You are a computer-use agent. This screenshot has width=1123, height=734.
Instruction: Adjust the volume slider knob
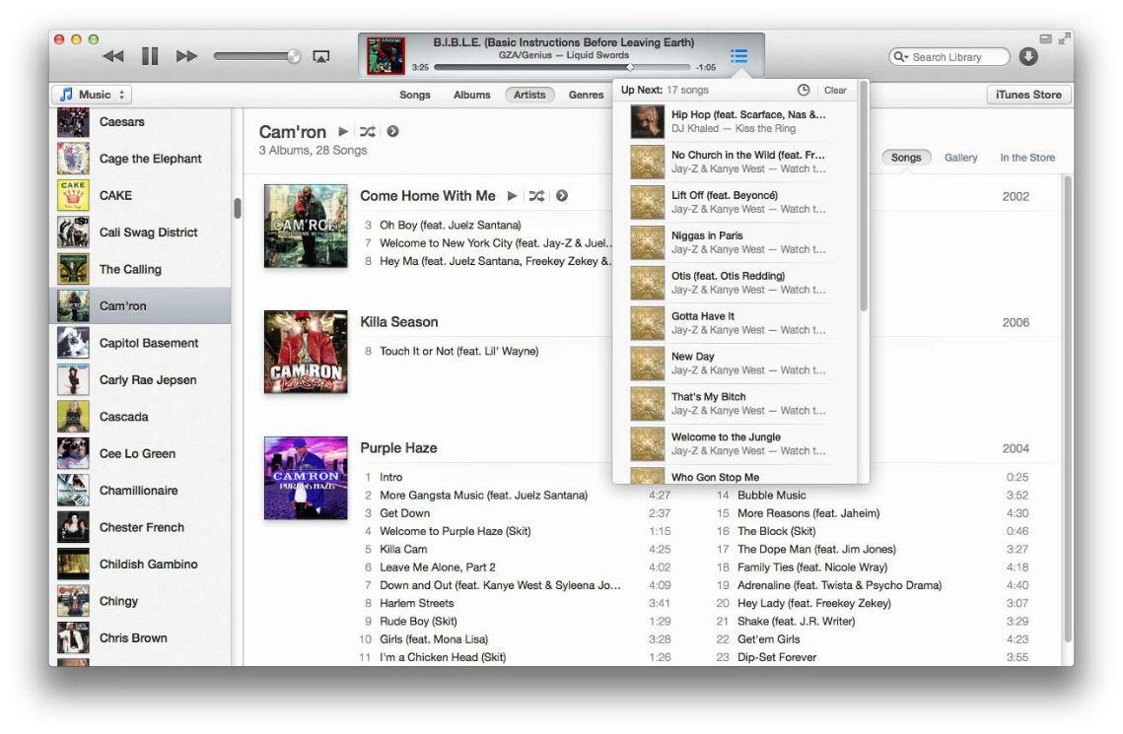click(294, 56)
